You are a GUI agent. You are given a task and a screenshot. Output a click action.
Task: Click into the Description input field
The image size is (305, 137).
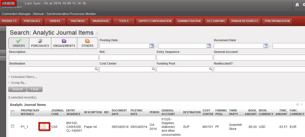54,58
